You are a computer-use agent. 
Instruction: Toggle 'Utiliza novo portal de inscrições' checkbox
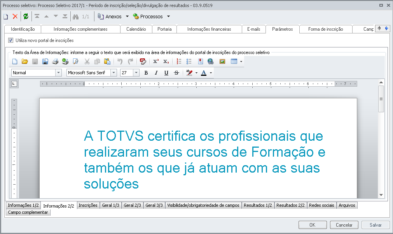10,40
